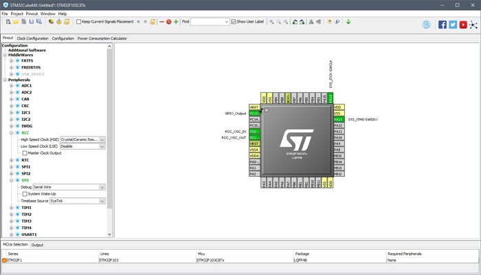
Task: Click the tree panel scroll up arrow
Action: (x=109, y=46)
